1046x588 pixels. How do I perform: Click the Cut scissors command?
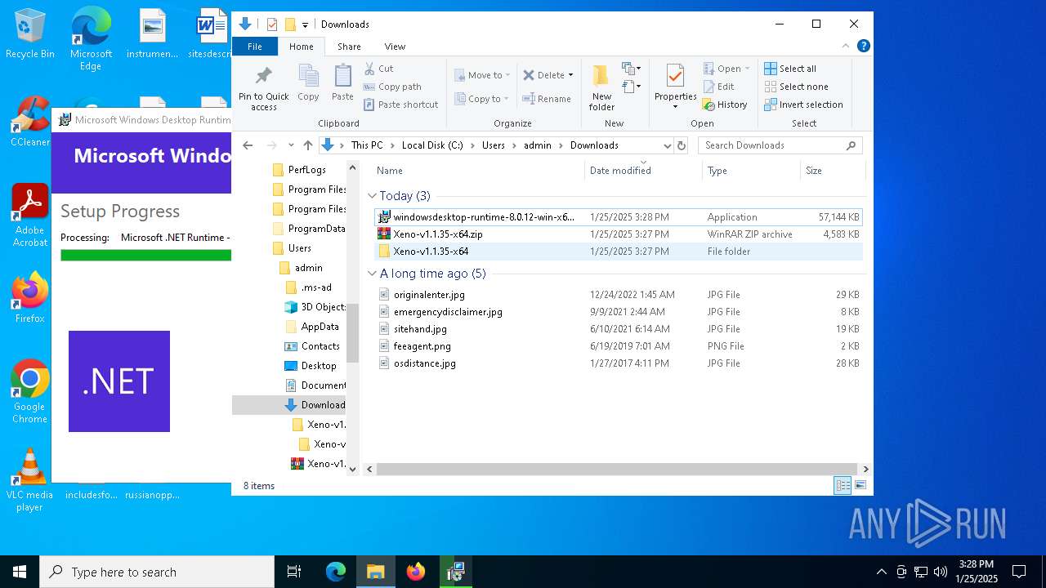378,69
